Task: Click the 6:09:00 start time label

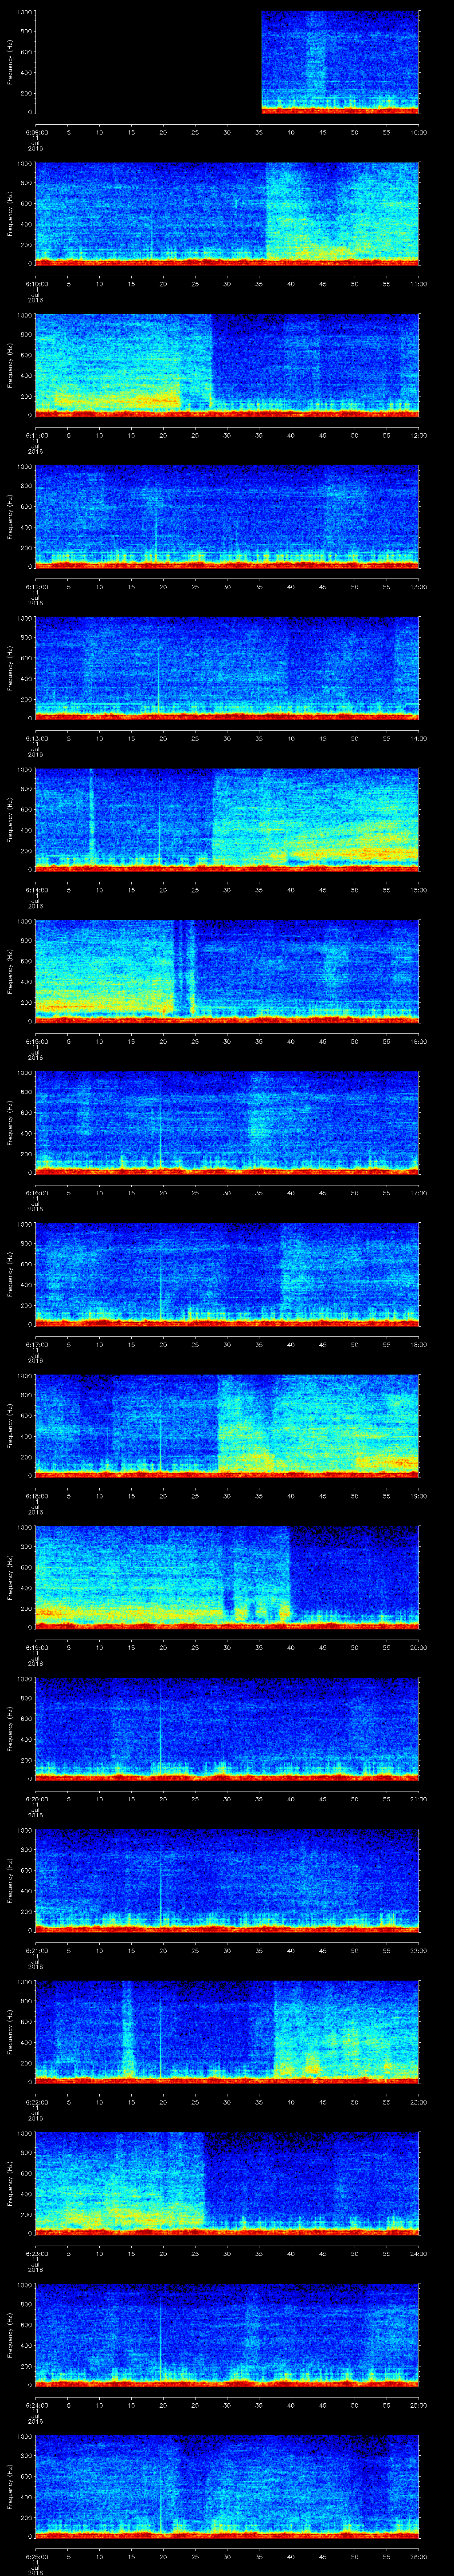Action: (35, 132)
